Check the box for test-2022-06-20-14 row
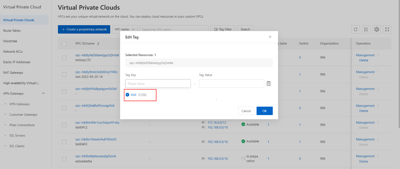 tap(64, 74)
